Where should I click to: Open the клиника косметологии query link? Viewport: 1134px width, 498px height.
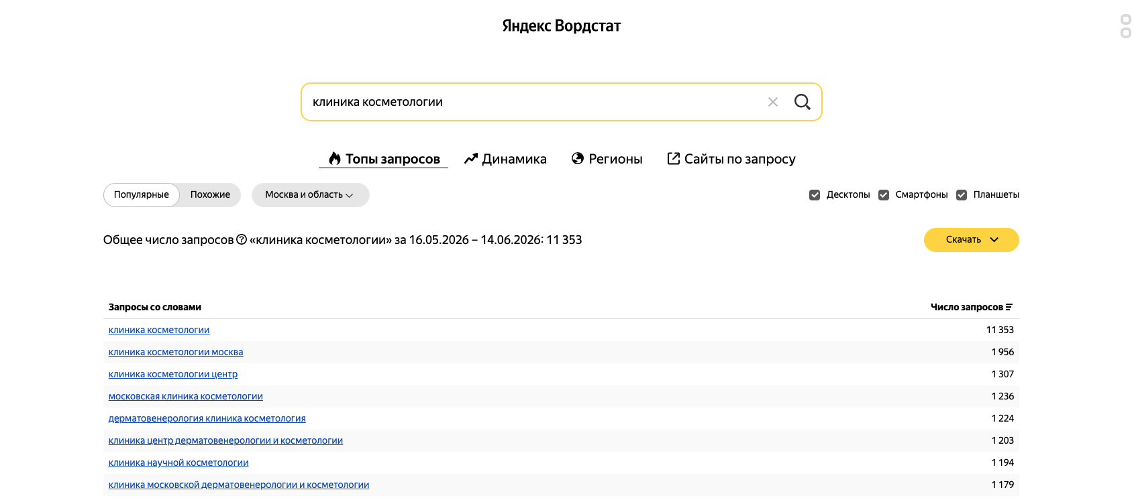159,330
